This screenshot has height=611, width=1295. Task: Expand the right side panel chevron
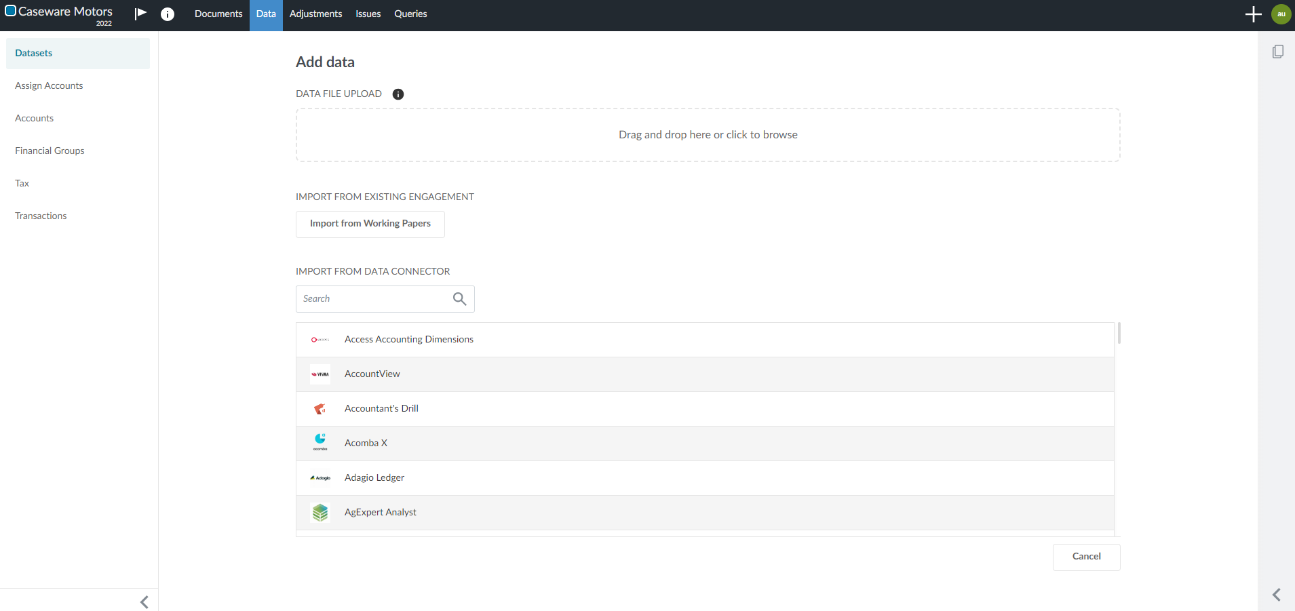[1276, 595]
